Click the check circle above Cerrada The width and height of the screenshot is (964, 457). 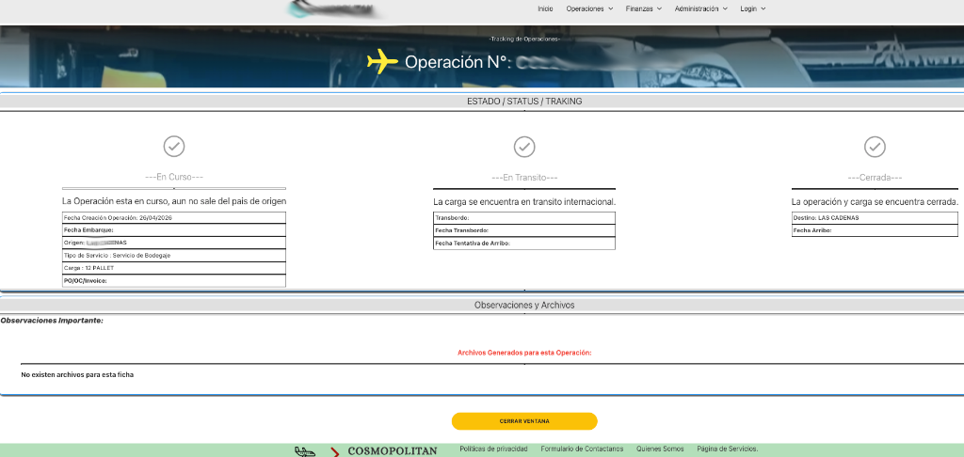click(875, 147)
